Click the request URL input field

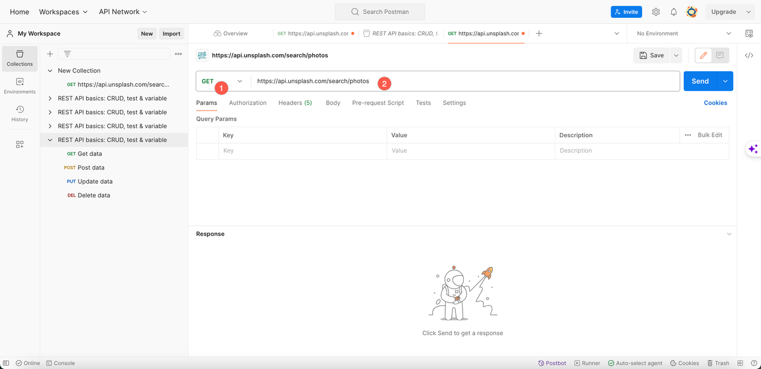pyautogui.click(x=466, y=81)
